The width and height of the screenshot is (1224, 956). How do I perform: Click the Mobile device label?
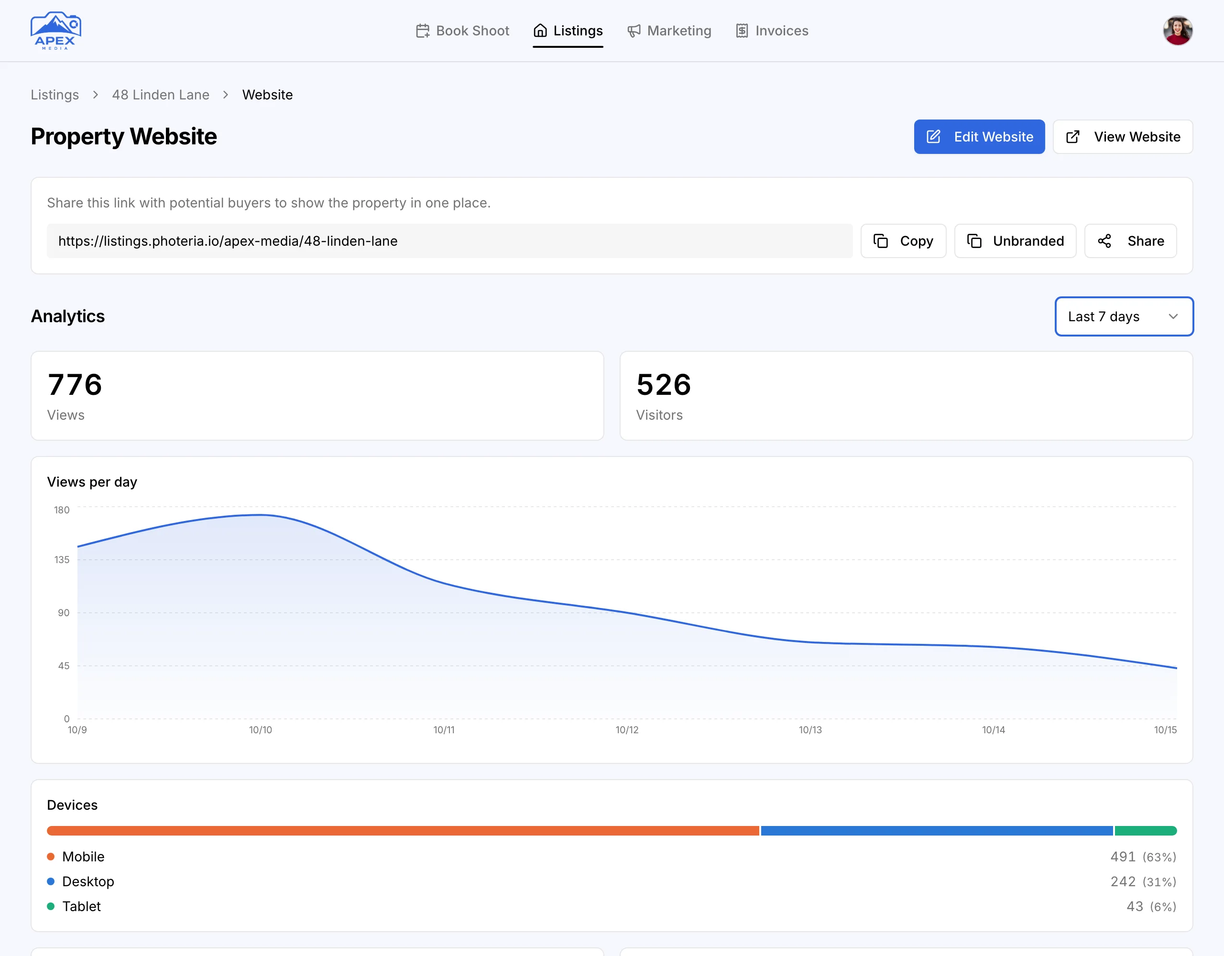coord(84,856)
